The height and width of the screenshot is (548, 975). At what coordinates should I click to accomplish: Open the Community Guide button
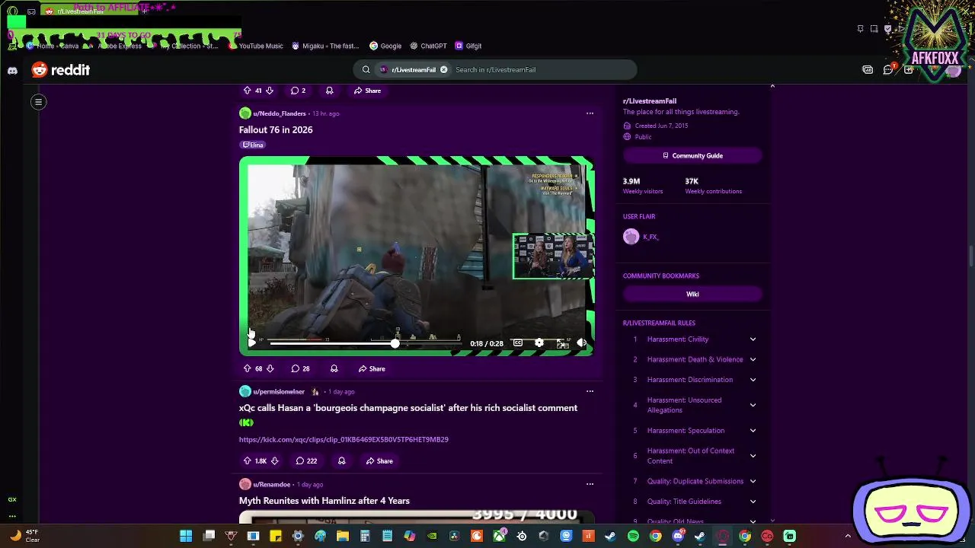692,155
